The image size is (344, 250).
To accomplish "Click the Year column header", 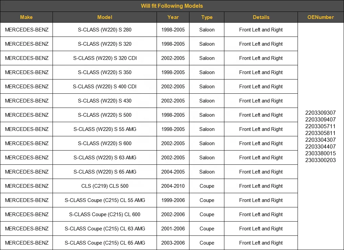I will pos(173,17).
